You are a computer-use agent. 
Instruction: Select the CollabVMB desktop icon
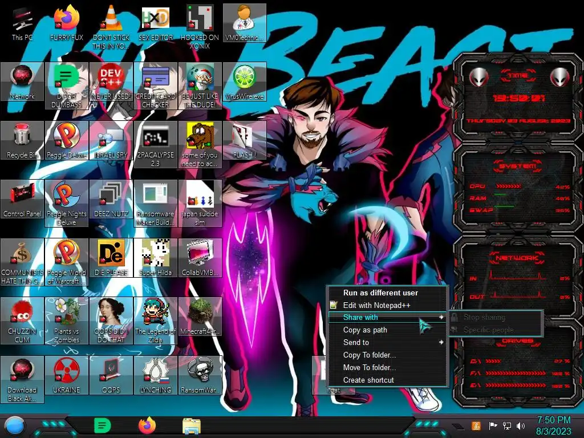pyautogui.click(x=200, y=258)
